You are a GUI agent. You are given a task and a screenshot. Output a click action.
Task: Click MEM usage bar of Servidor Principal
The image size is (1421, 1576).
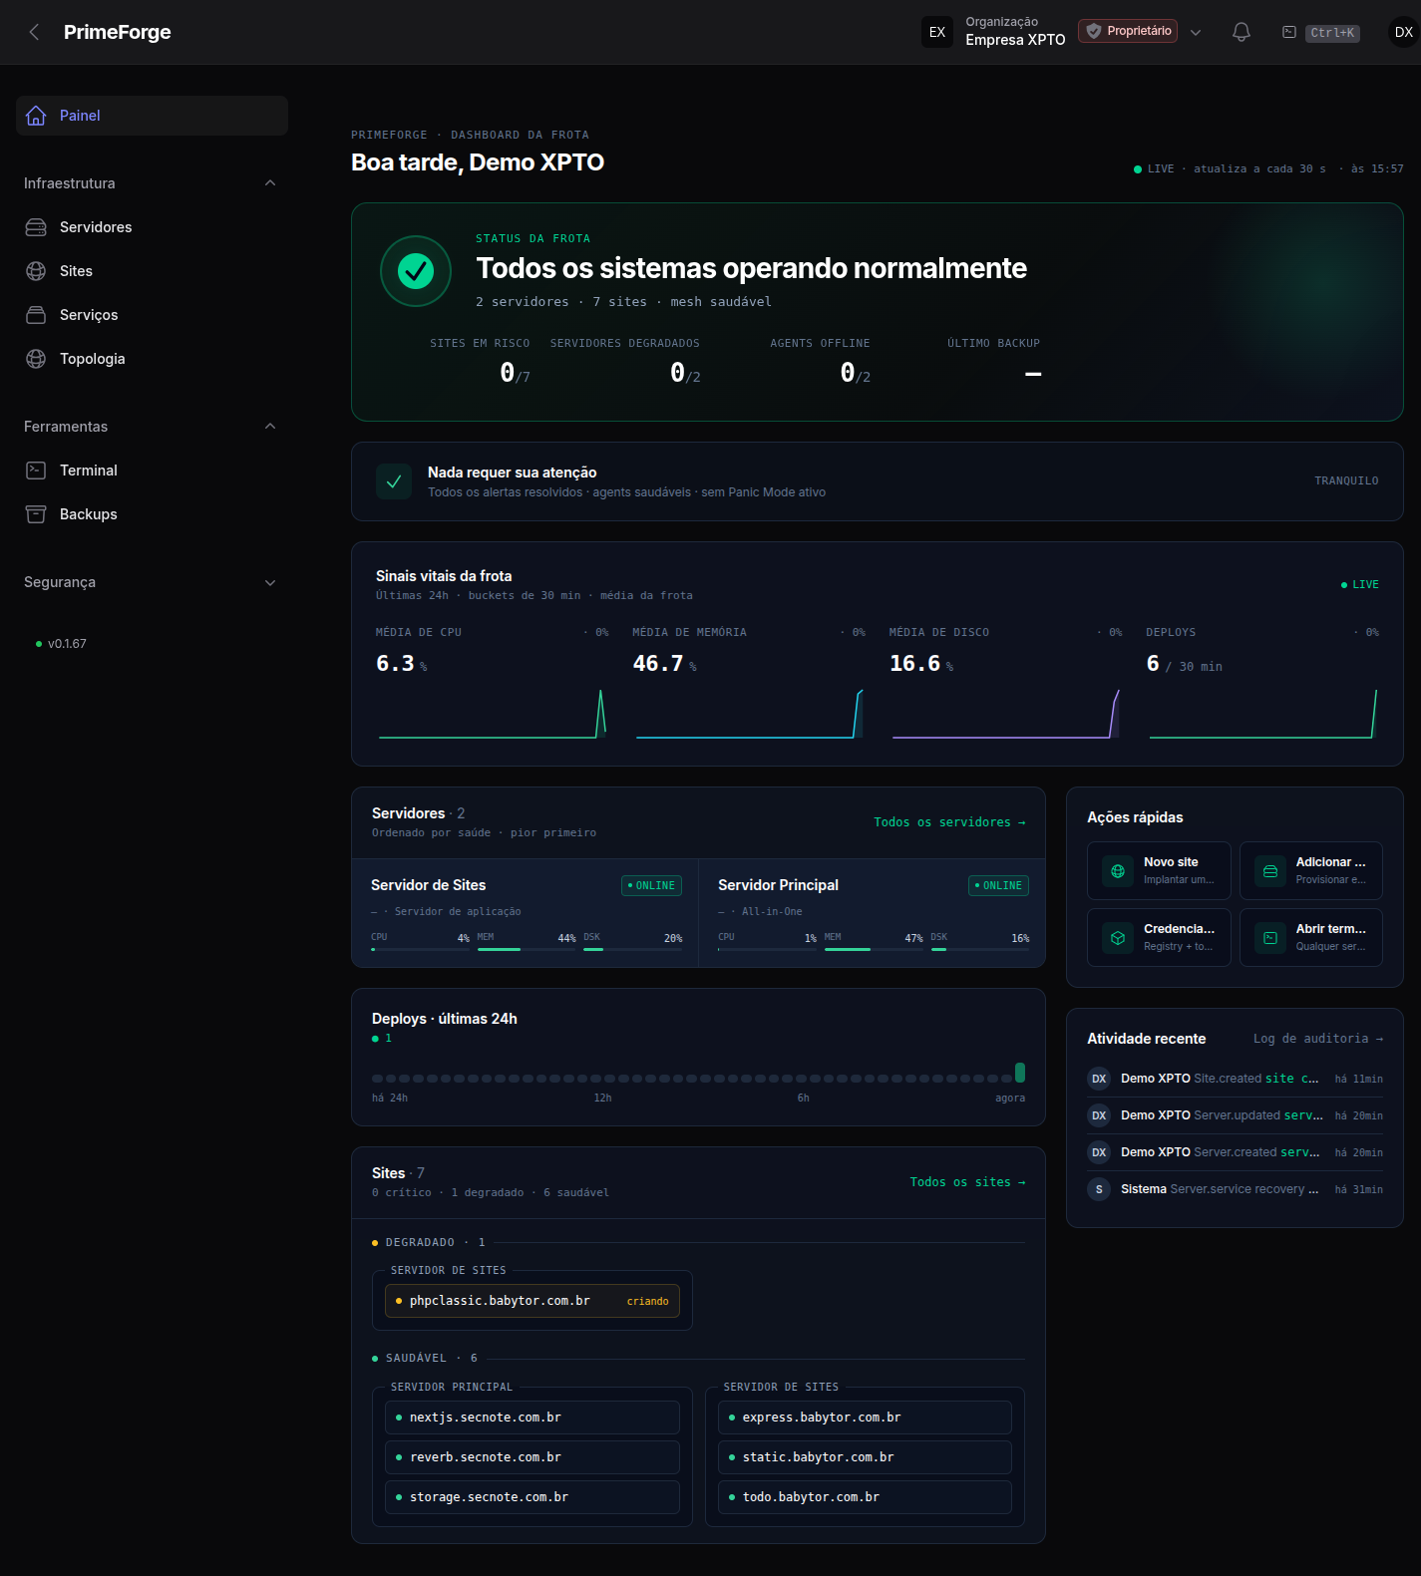click(874, 949)
